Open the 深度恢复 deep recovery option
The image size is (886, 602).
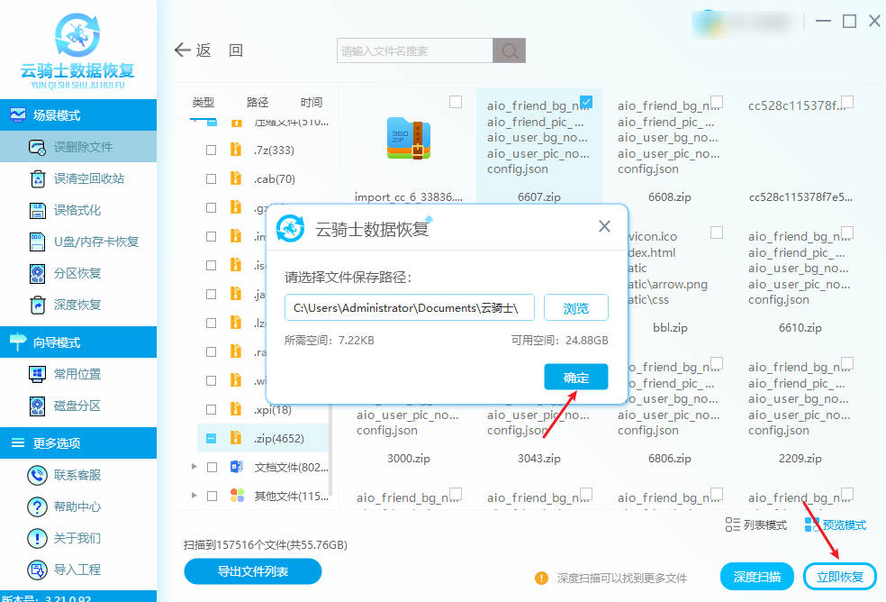click(x=78, y=305)
